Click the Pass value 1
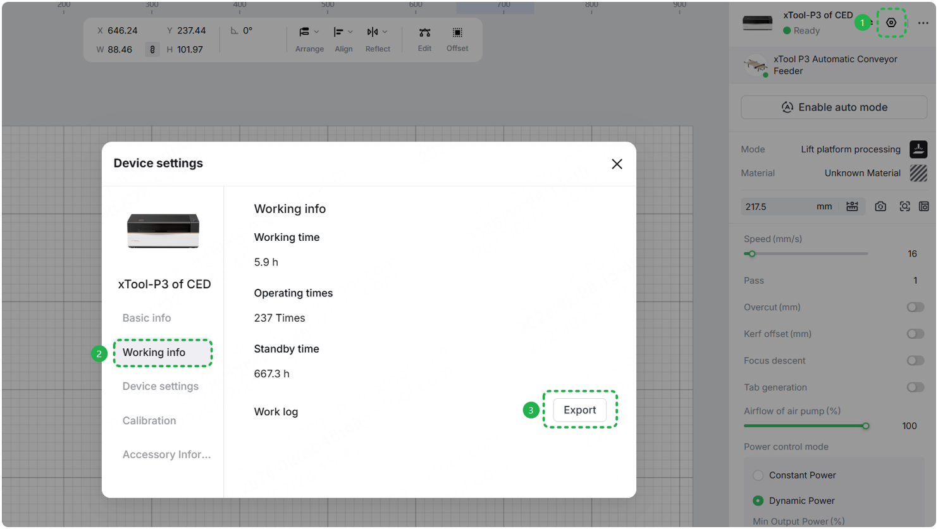Viewport: 938px width, 529px height. tap(915, 281)
